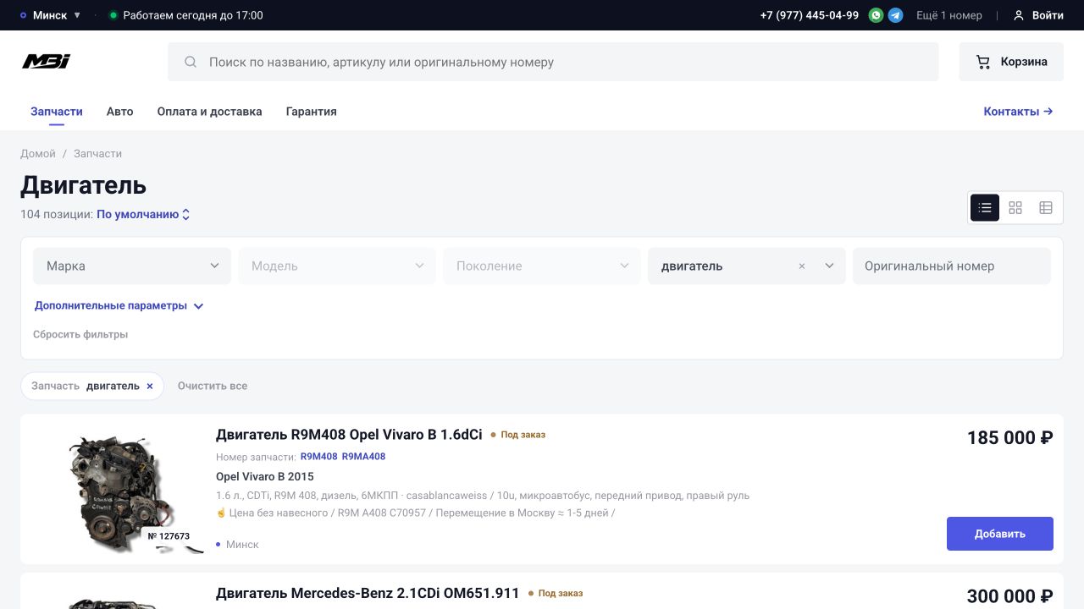The height and width of the screenshot is (609, 1084).
Task: Call phone number +7 (977) 445-04-99
Action: tap(810, 15)
